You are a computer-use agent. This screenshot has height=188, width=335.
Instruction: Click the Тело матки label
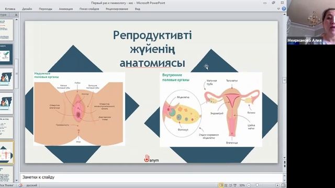232,81
